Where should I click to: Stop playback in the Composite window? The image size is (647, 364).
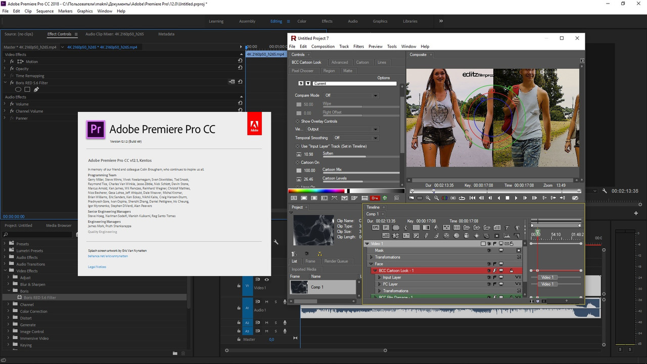507,198
